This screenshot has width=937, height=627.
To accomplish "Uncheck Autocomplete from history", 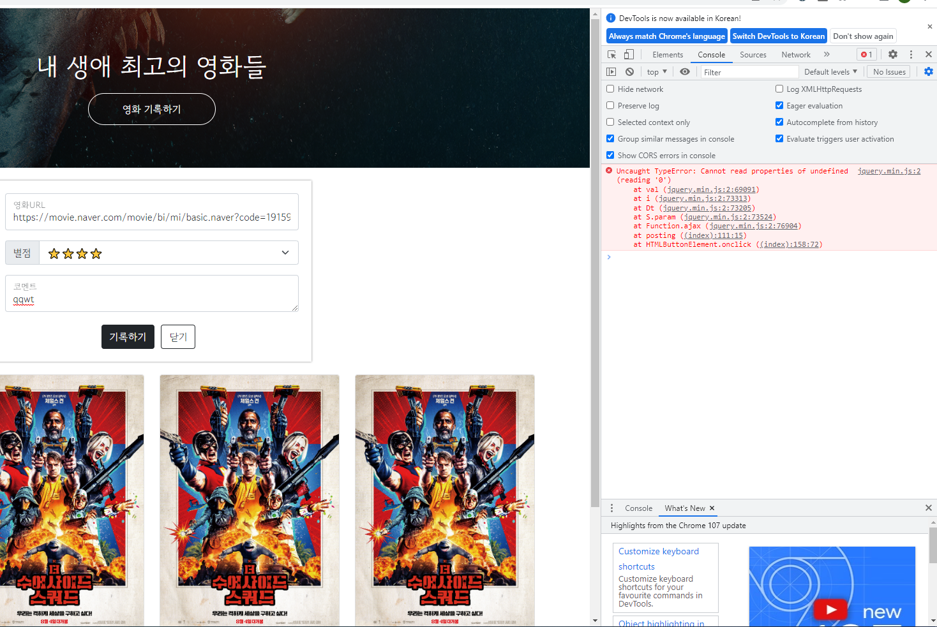I will coord(779,122).
